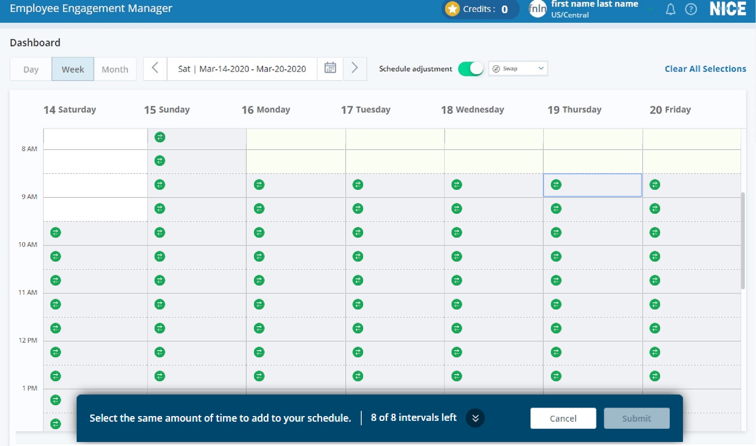Open the help question mark icon
756x446 pixels.
(691, 9)
